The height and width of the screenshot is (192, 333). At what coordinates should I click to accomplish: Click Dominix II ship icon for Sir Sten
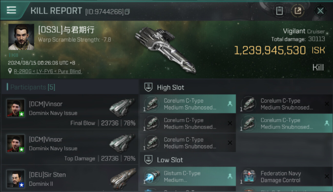[123, 178]
